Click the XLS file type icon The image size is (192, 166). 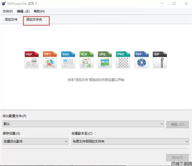point(86,60)
